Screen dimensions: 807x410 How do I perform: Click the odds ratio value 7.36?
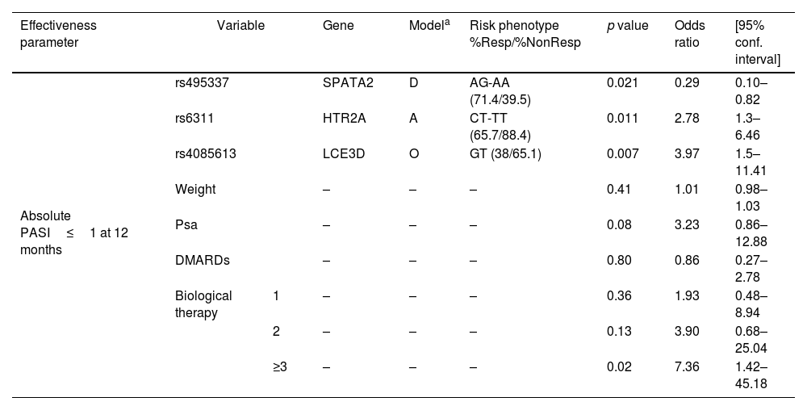point(686,366)
